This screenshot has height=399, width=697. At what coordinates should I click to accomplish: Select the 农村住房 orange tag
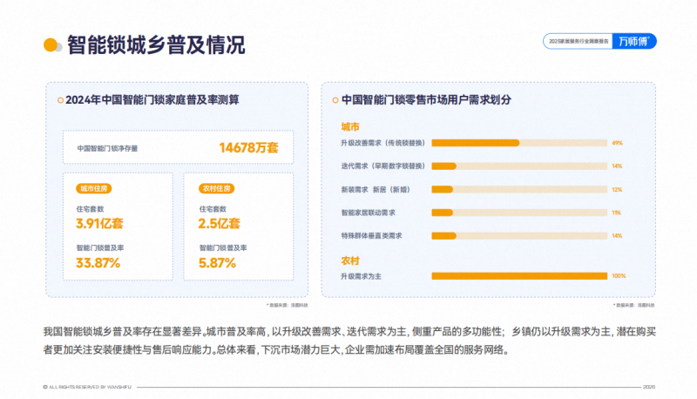(214, 187)
